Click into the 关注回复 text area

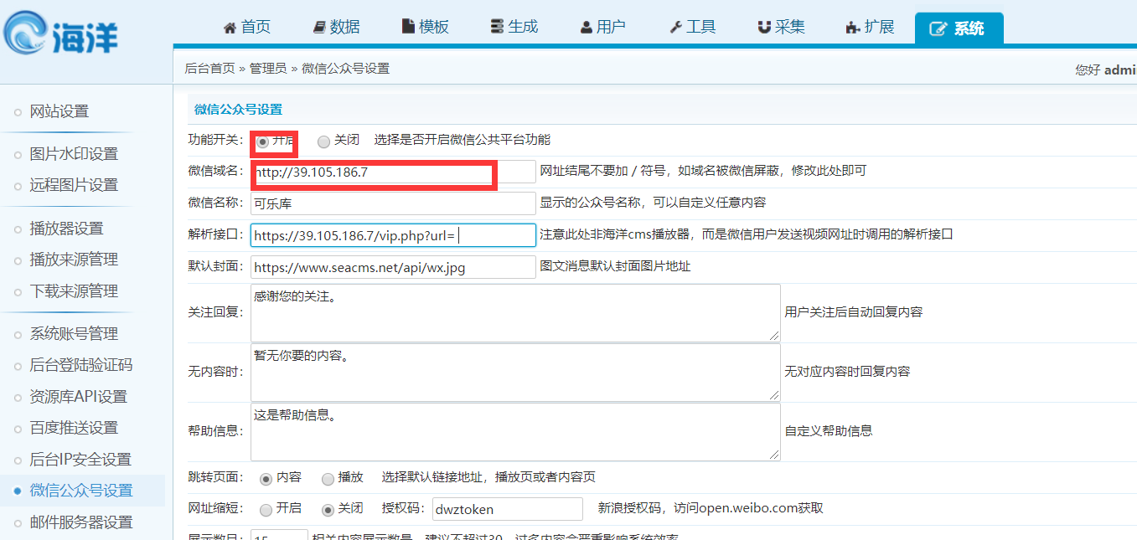[514, 312]
